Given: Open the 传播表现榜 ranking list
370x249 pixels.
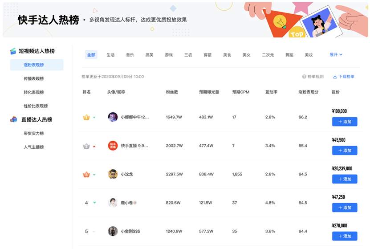Looking at the screenshot, I should (34, 79).
